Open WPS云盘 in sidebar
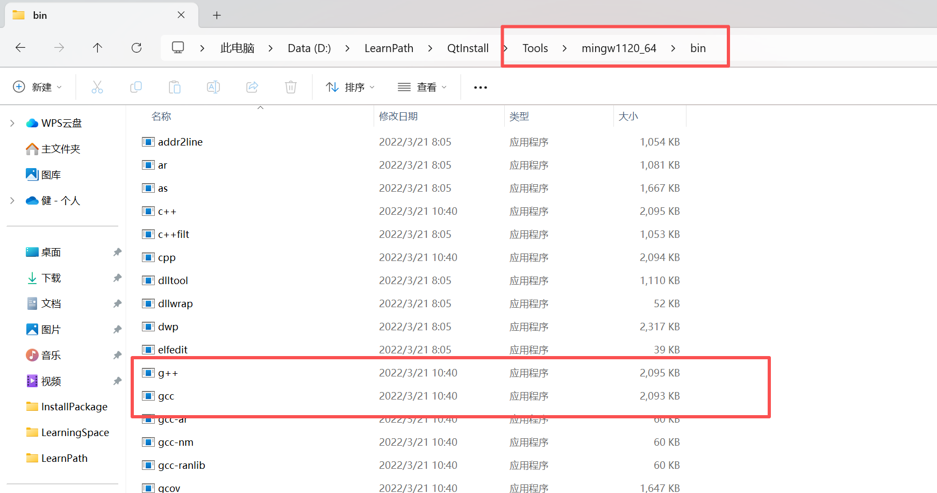Screen dimensions: 937x493 coord(54,123)
